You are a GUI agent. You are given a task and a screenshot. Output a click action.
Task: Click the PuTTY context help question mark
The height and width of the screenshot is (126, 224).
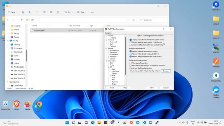[164, 29]
